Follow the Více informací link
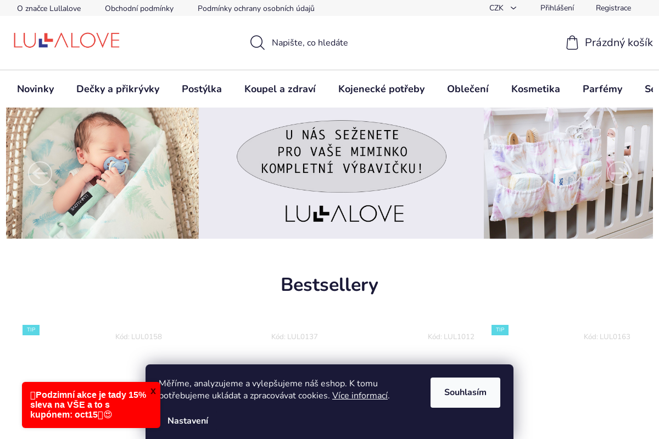 coord(360,396)
